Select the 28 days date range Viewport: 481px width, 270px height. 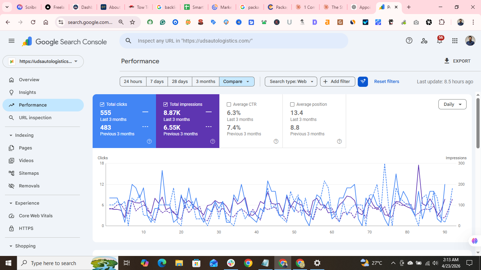pos(180,82)
